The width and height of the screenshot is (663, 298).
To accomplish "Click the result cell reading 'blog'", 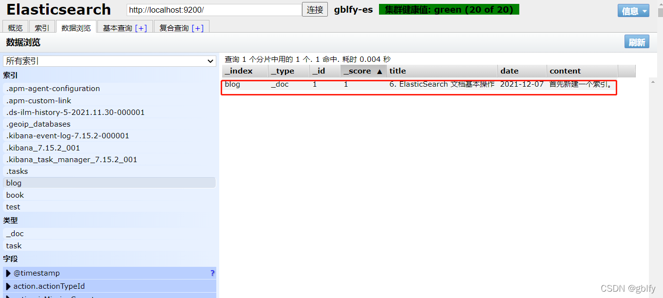I will coord(232,84).
